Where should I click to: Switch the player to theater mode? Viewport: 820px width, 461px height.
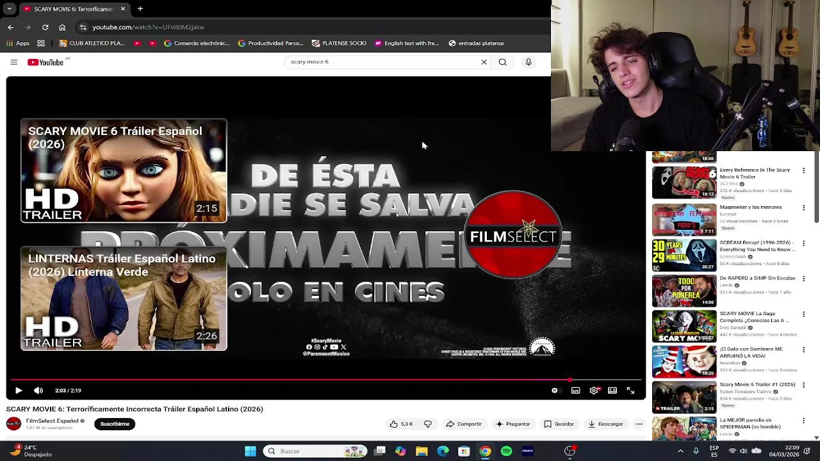(x=612, y=391)
